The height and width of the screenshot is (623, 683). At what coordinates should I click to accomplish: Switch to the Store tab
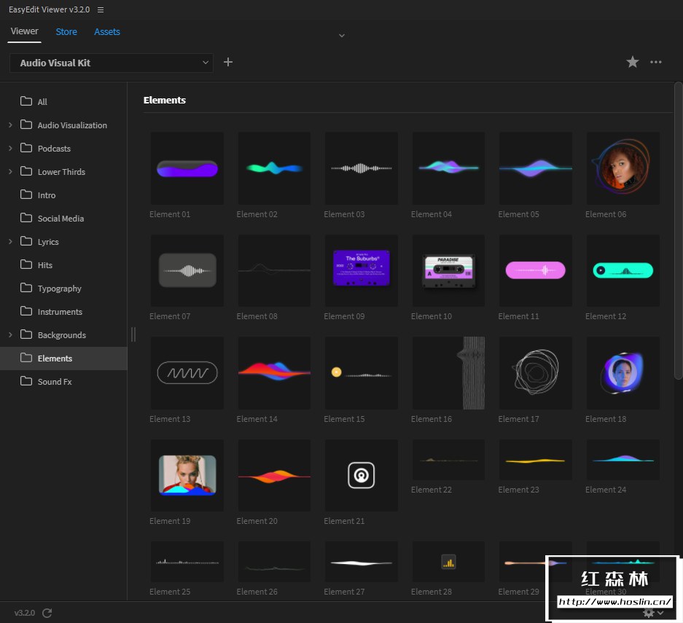pyautogui.click(x=66, y=32)
